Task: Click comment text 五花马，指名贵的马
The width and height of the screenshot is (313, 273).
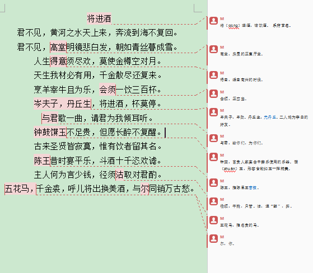Action: pyautogui.click(x=239, y=225)
